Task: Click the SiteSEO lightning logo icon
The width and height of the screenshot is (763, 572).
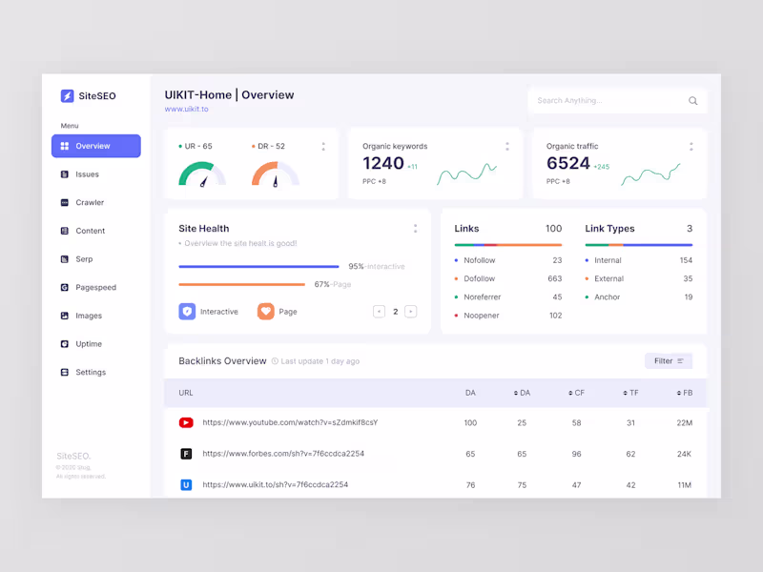Action: (67, 96)
